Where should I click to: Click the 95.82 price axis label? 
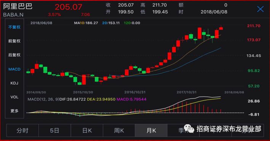pyautogui.click(x=254, y=71)
